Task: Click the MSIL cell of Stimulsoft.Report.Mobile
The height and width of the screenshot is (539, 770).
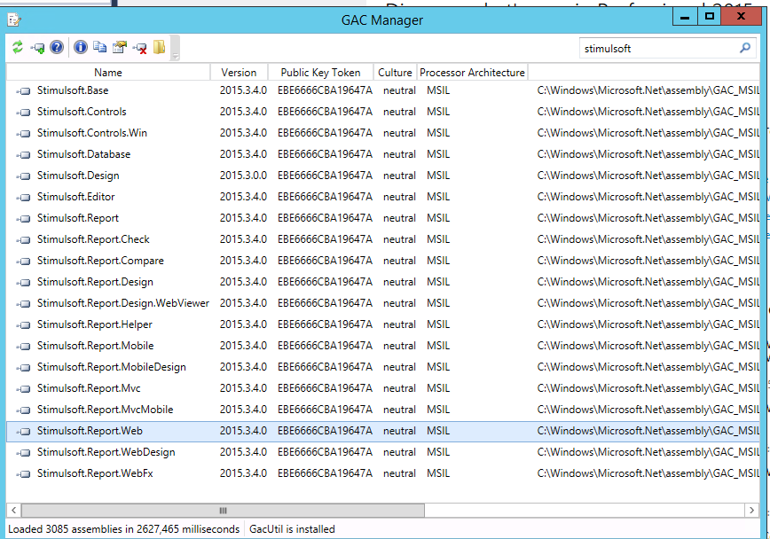Action: pos(438,346)
